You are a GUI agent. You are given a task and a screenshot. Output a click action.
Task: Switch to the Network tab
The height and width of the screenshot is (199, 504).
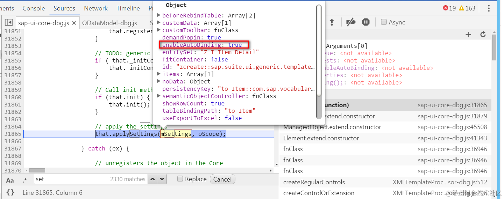[96, 8]
